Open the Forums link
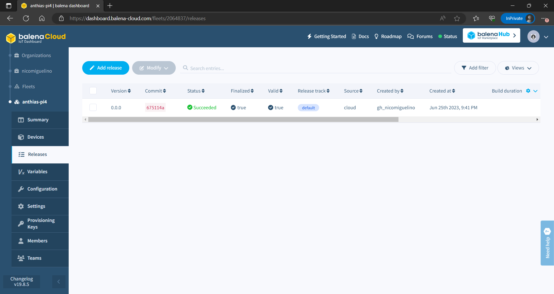The width and height of the screenshot is (554, 294). 420,37
